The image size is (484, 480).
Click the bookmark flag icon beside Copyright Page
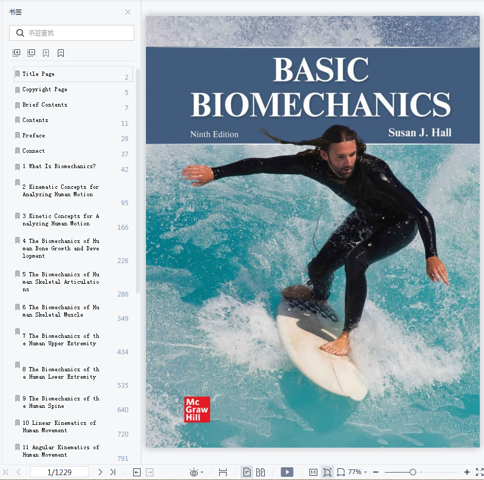click(x=18, y=90)
